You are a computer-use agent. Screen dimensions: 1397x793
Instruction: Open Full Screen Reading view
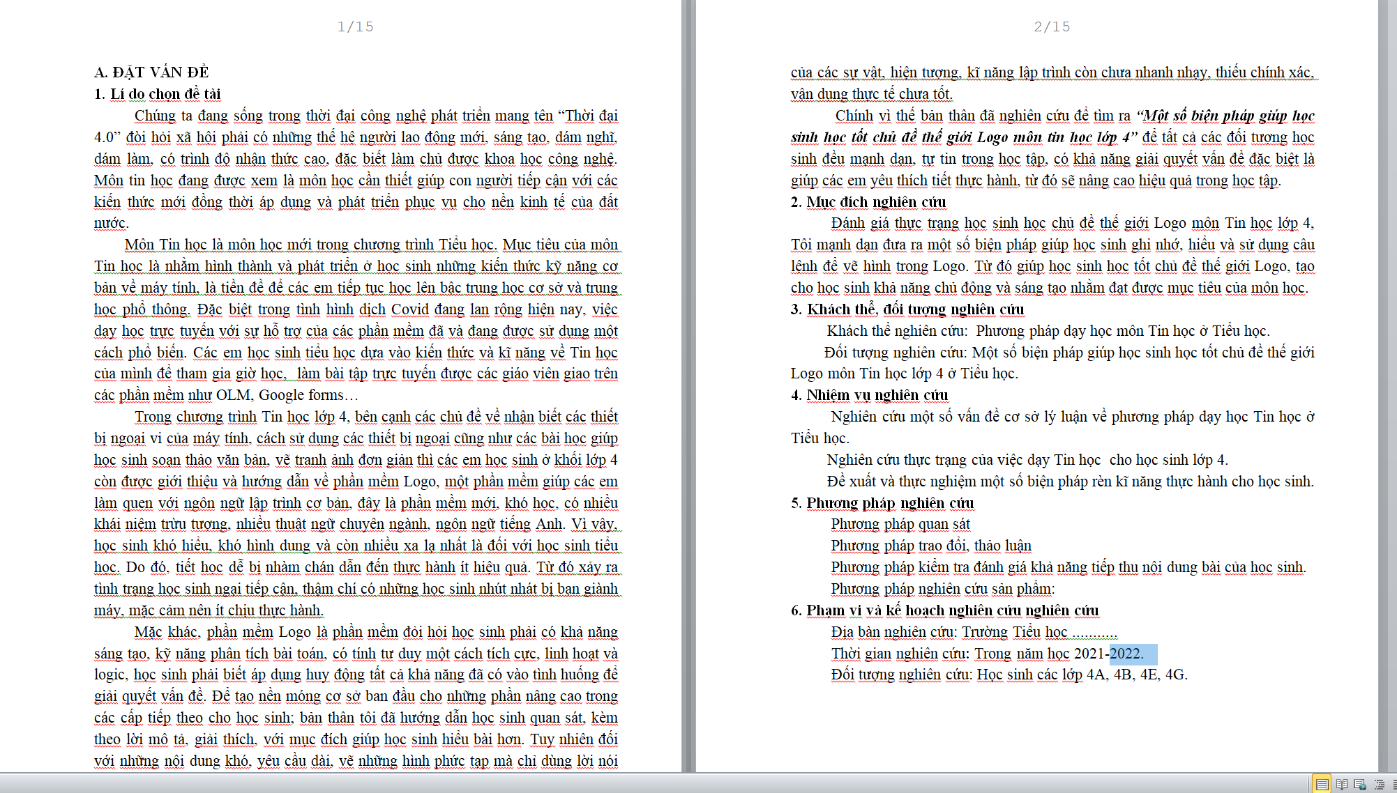1342,784
